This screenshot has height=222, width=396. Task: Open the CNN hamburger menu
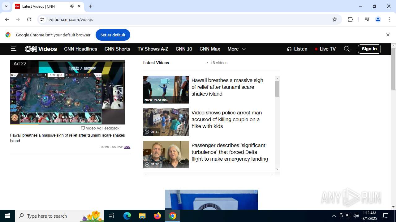point(13,49)
